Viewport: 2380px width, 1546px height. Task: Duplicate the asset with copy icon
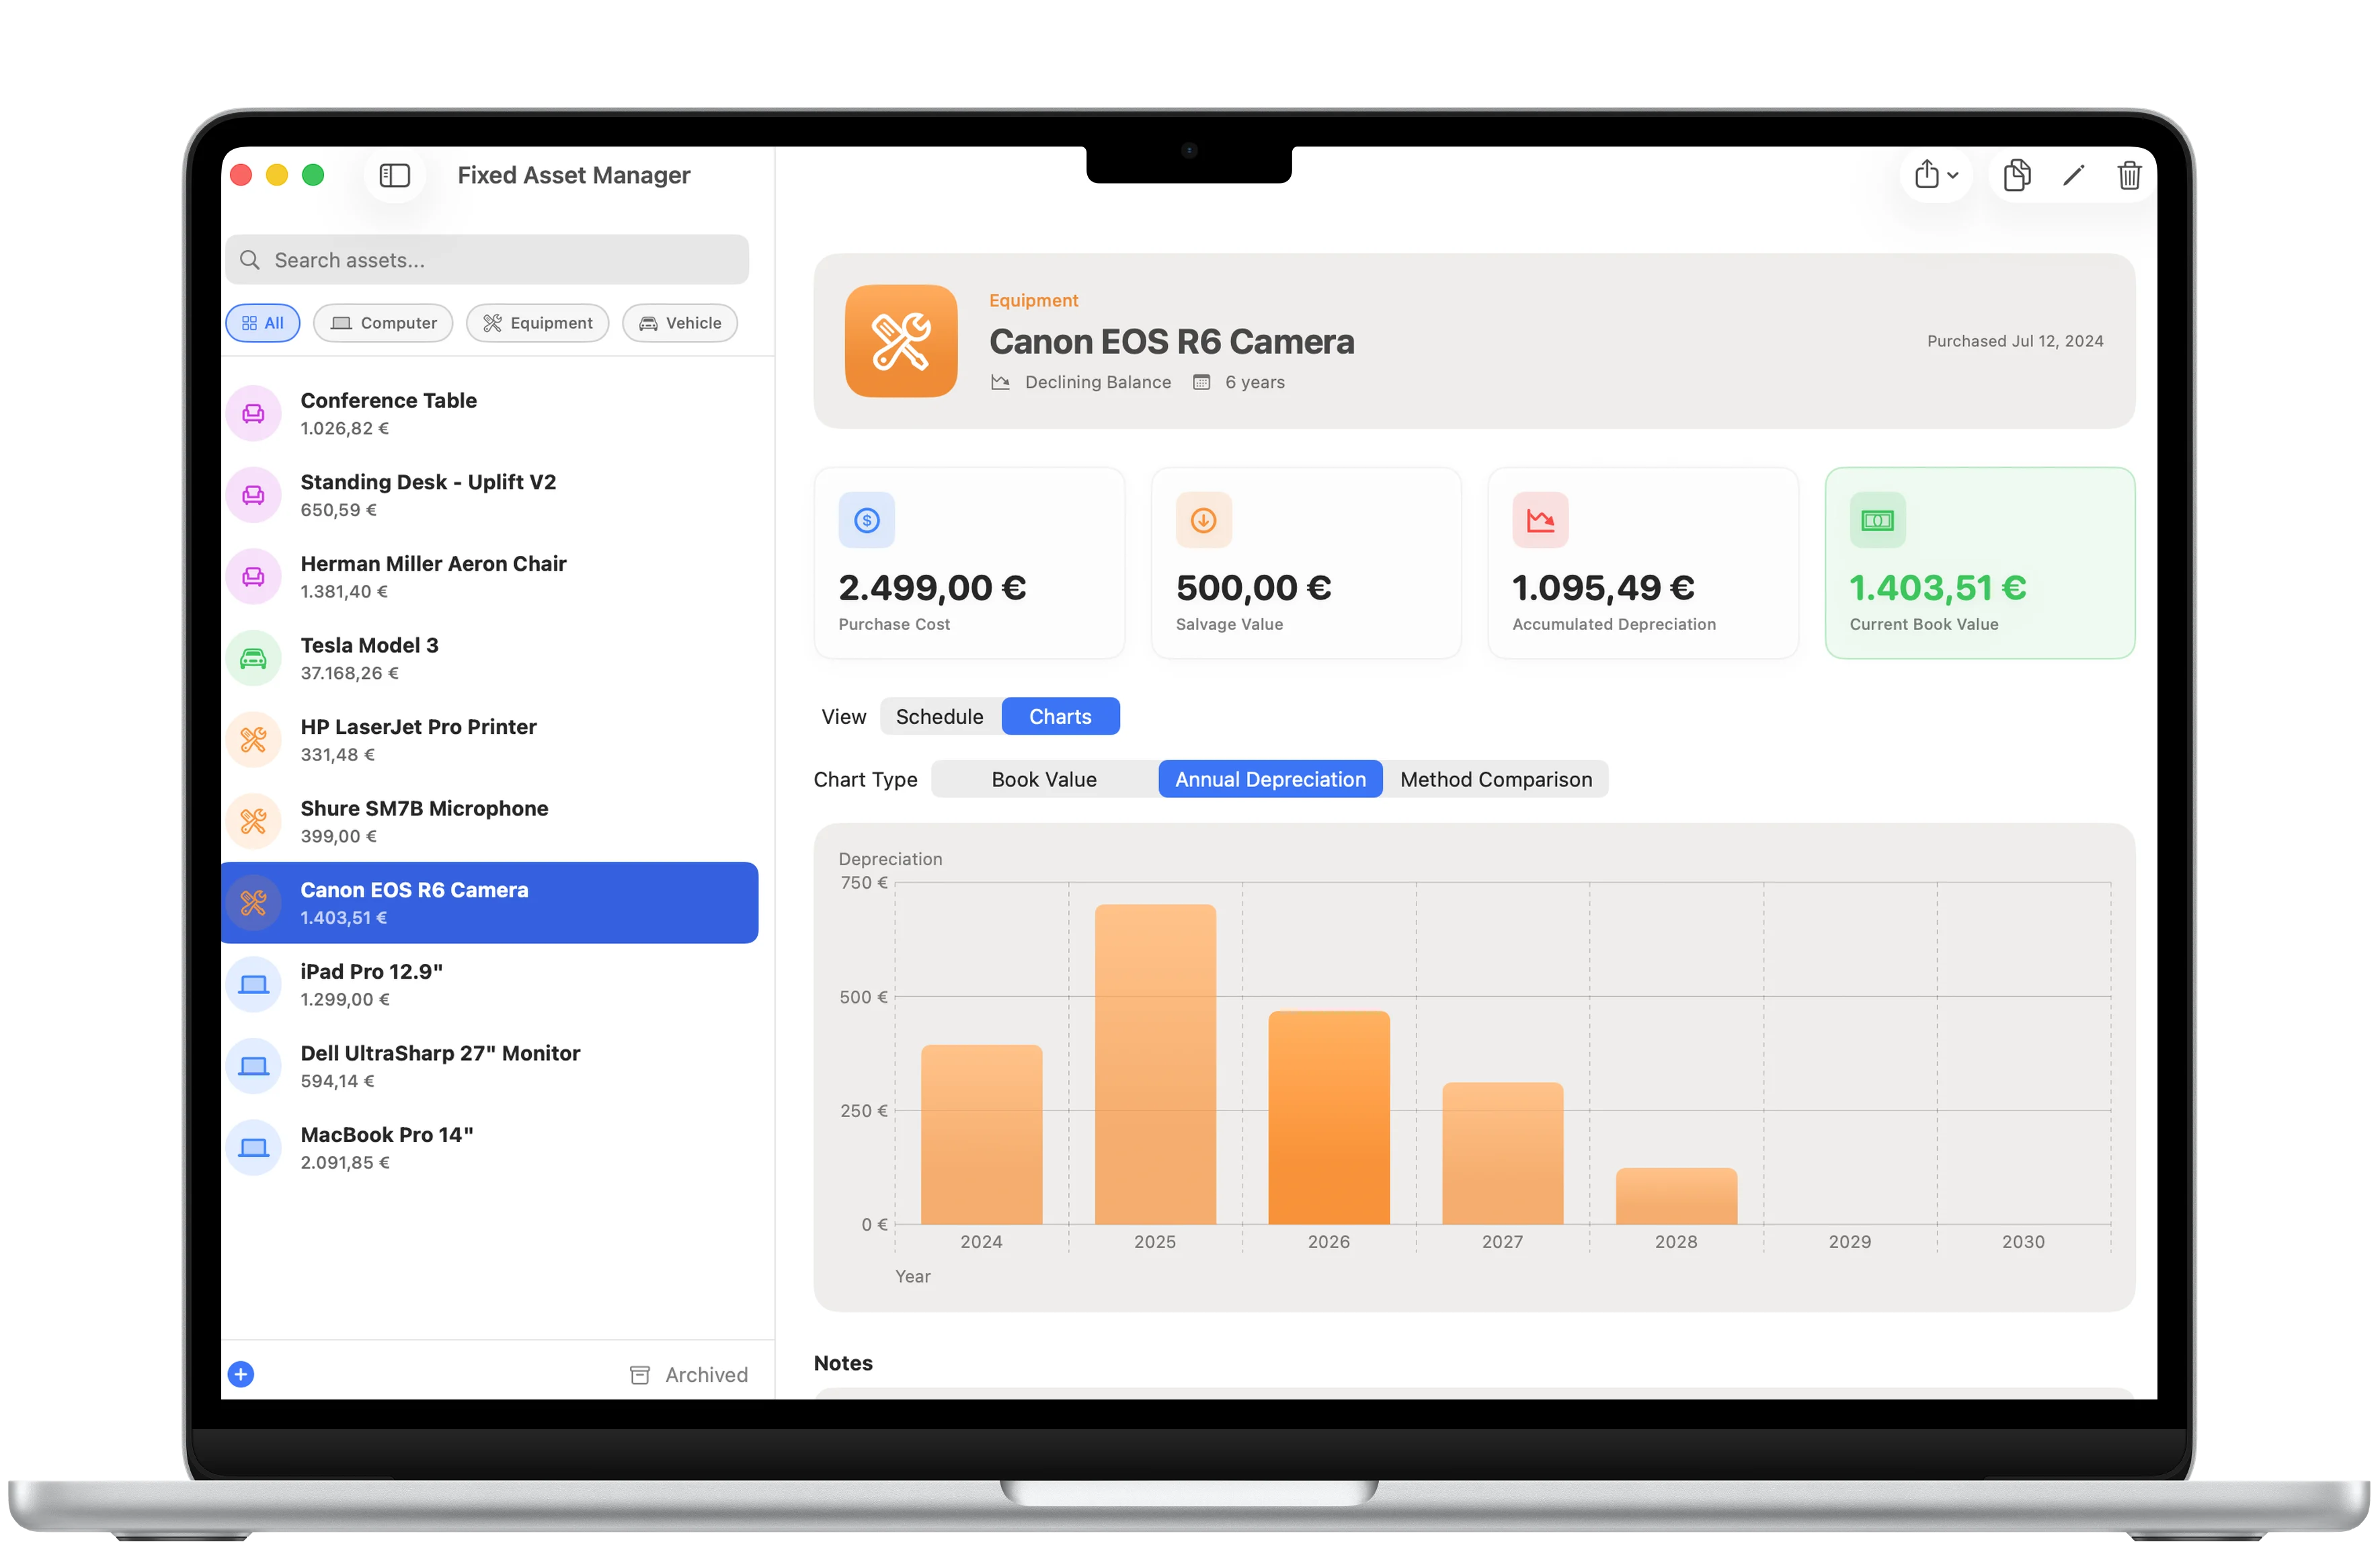2017,176
